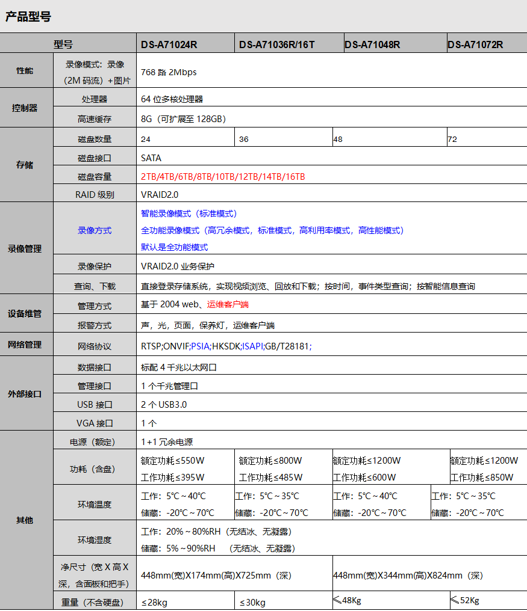Click the blue 智能录像模式(标准模式) line

point(189,213)
